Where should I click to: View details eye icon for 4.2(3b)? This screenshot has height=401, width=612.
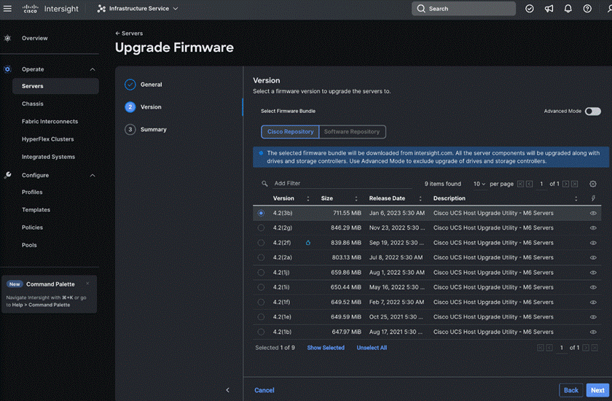593,213
